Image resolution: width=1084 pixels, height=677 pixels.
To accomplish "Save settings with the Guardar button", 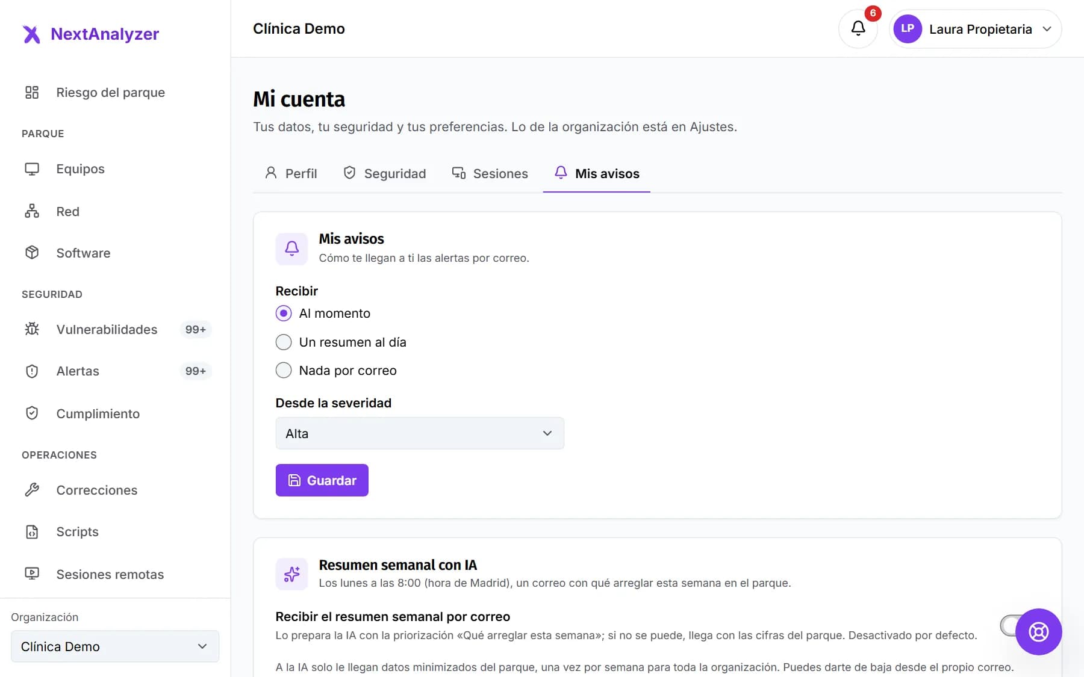I will [322, 480].
